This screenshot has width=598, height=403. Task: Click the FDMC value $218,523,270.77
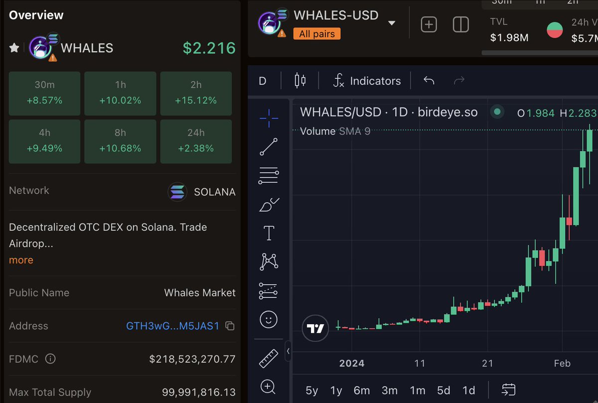(192, 359)
